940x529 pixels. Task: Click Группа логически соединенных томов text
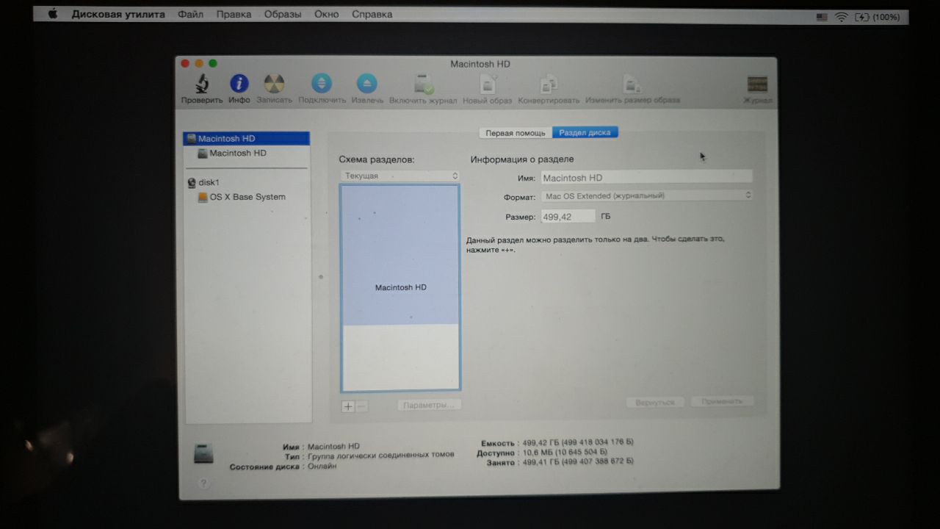[x=380, y=455]
